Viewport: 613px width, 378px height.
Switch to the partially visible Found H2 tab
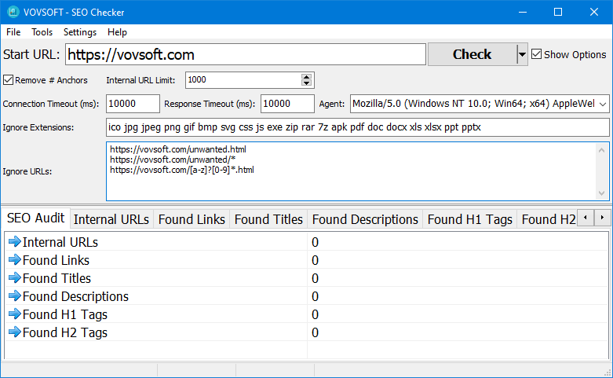(x=548, y=219)
